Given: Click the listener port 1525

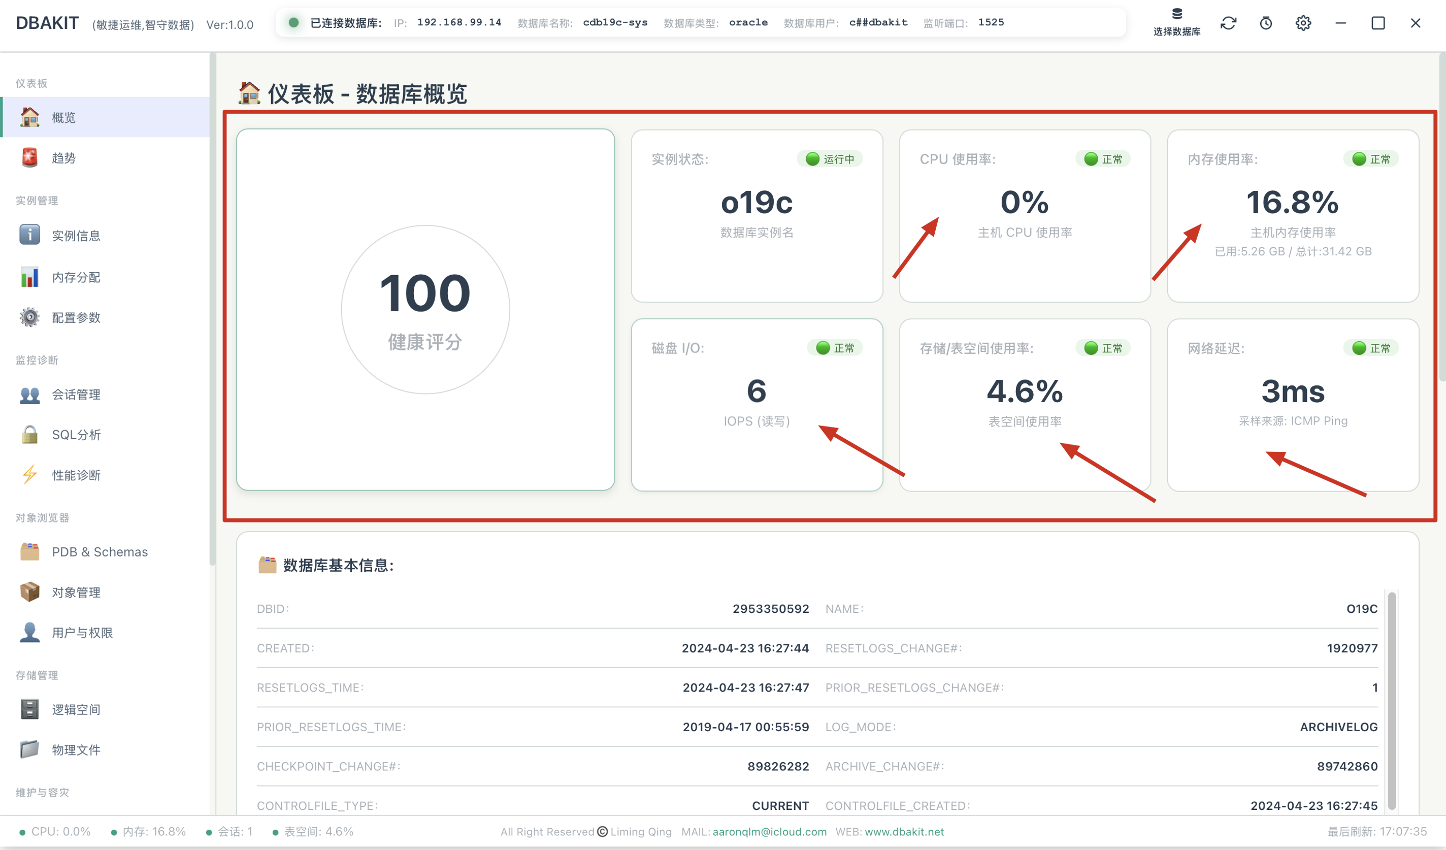Looking at the screenshot, I should [x=991, y=22].
